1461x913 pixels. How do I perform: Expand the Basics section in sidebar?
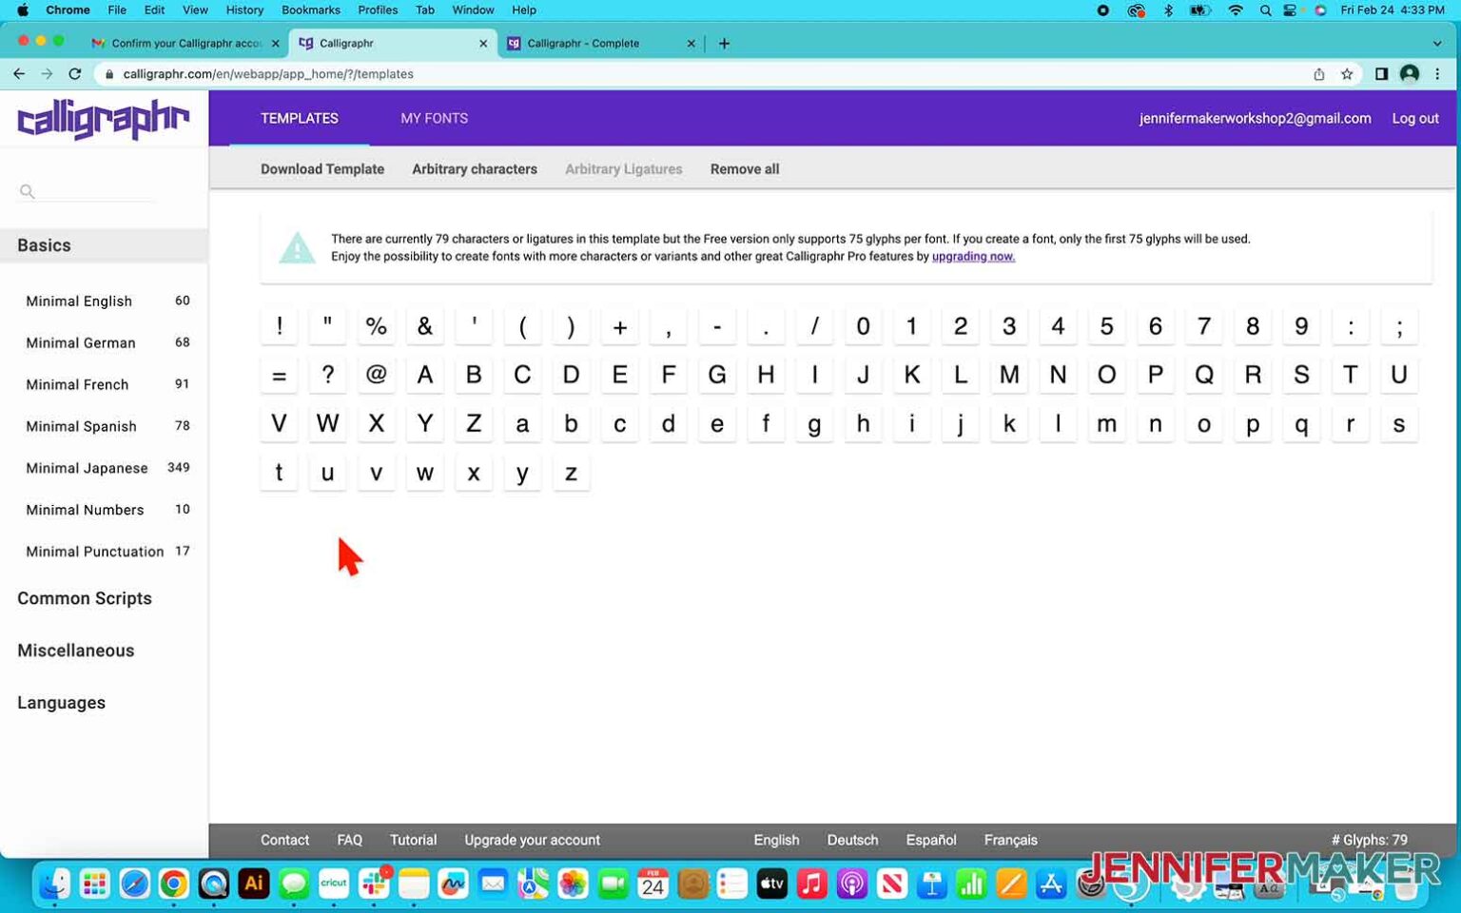(x=104, y=245)
